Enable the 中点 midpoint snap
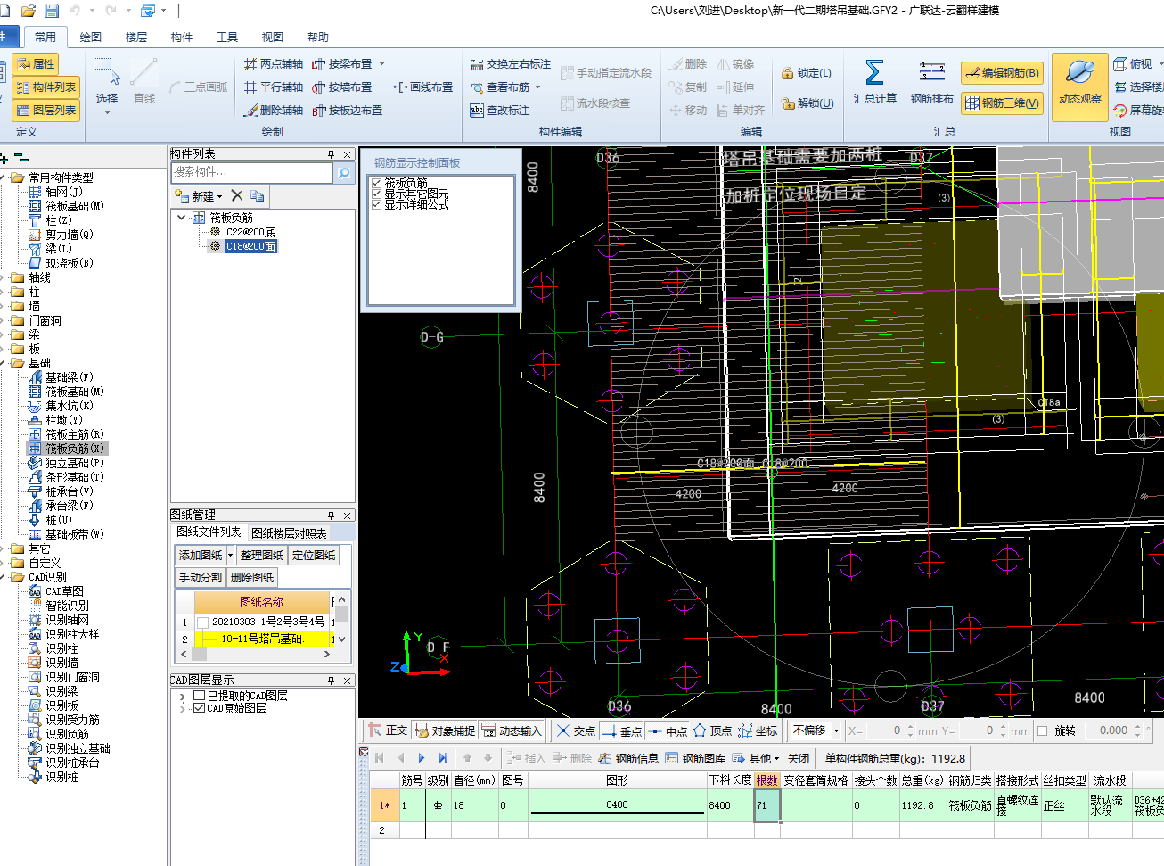Image resolution: width=1164 pixels, height=866 pixels. tap(668, 731)
